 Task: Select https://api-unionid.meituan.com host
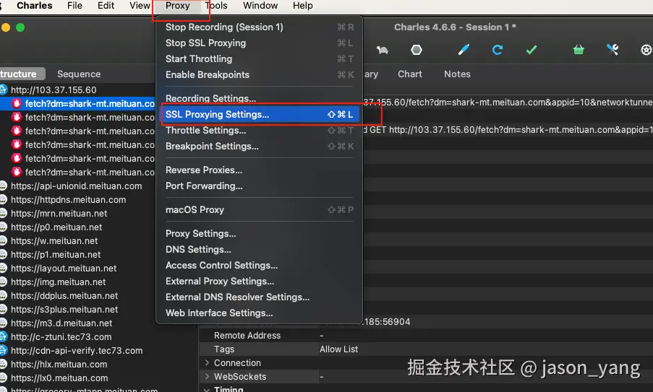point(77,186)
